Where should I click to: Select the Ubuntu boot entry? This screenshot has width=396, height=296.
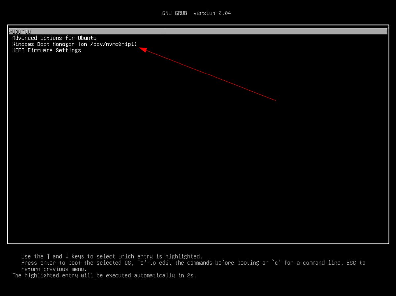[20, 31]
